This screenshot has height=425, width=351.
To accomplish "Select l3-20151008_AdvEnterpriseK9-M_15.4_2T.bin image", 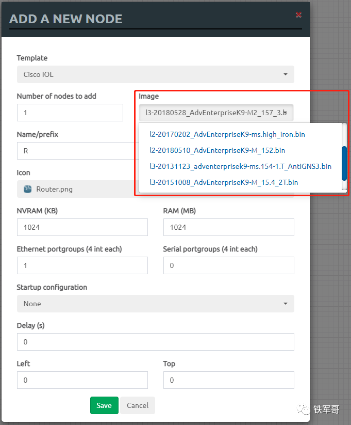I will (224, 182).
